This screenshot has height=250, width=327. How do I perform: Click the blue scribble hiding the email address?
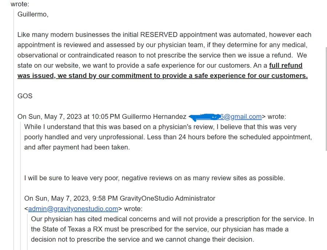point(205,117)
